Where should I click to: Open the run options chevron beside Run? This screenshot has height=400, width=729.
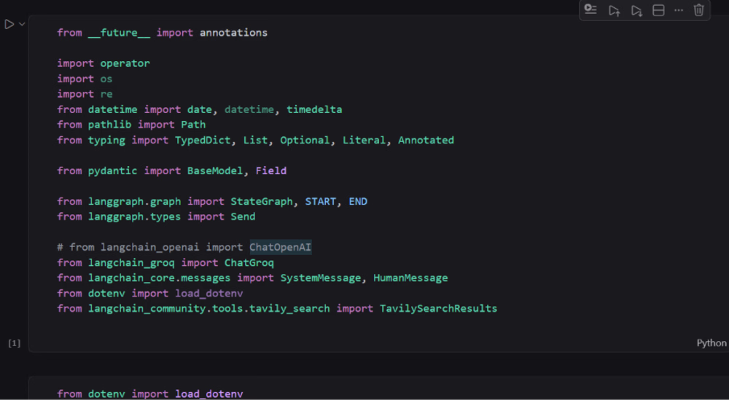coord(22,24)
